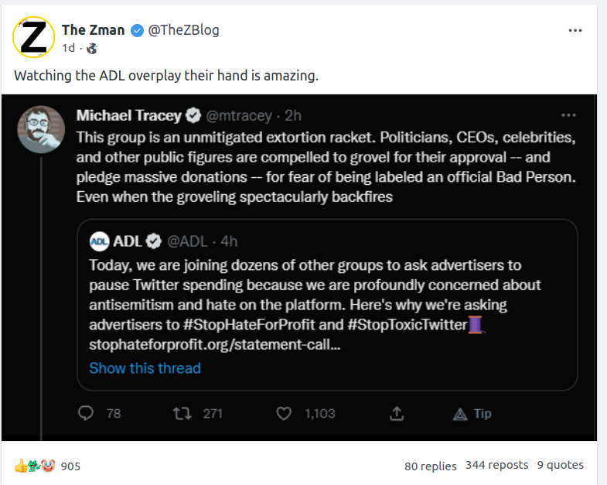Click the globe visibility icon
Image resolution: width=607 pixels, height=485 pixels.
(x=92, y=48)
